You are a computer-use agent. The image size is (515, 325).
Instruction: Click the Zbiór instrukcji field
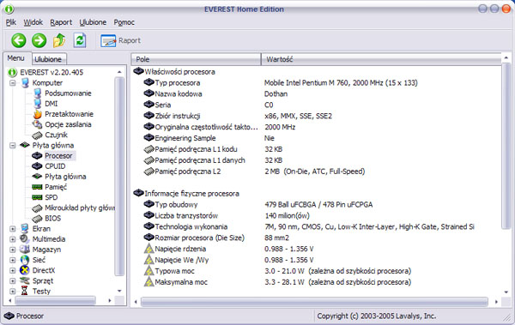click(238, 116)
